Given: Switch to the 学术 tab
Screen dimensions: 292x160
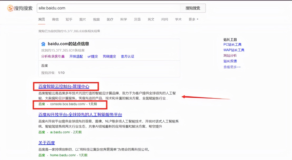Looking at the screenshot, I should coord(178,19).
